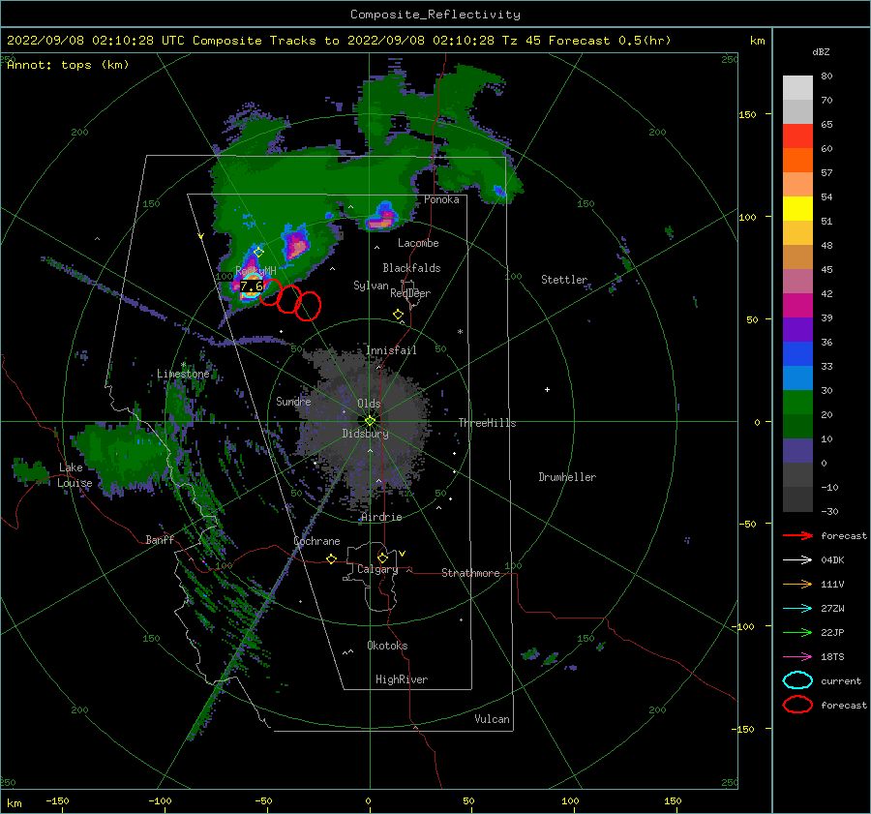Click the HighRiver town label
Image resolution: width=871 pixels, height=814 pixels.
point(402,679)
